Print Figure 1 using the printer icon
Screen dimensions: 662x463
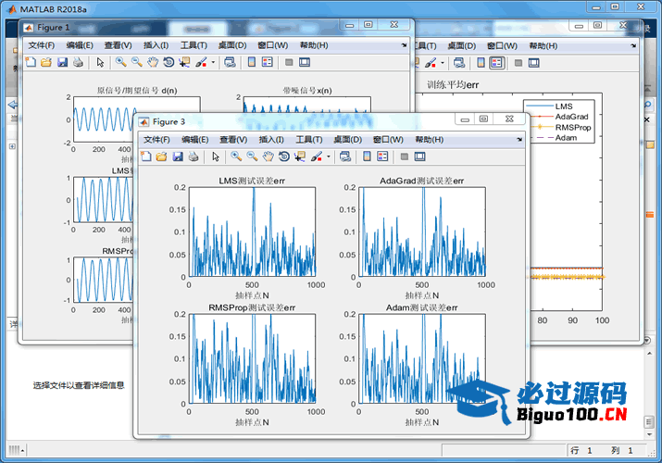point(78,62)
